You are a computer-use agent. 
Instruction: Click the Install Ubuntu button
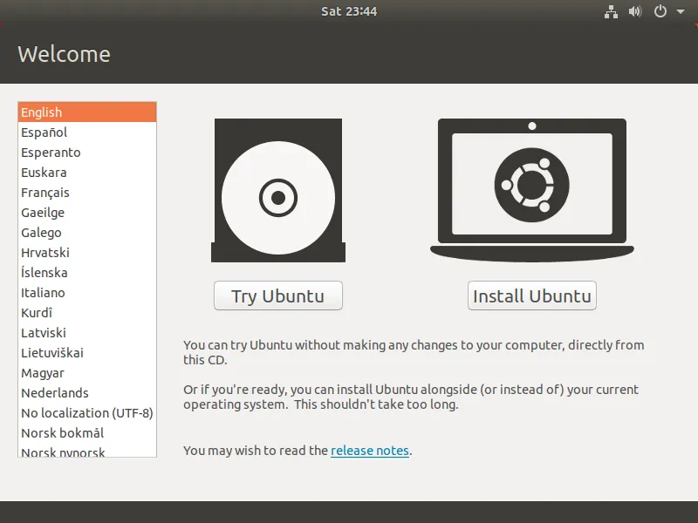(x=531, y=295)
